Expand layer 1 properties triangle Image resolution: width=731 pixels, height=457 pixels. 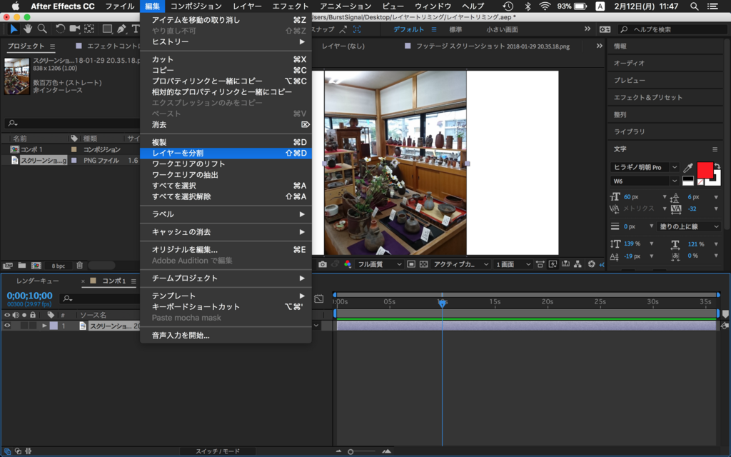(44, 326)
